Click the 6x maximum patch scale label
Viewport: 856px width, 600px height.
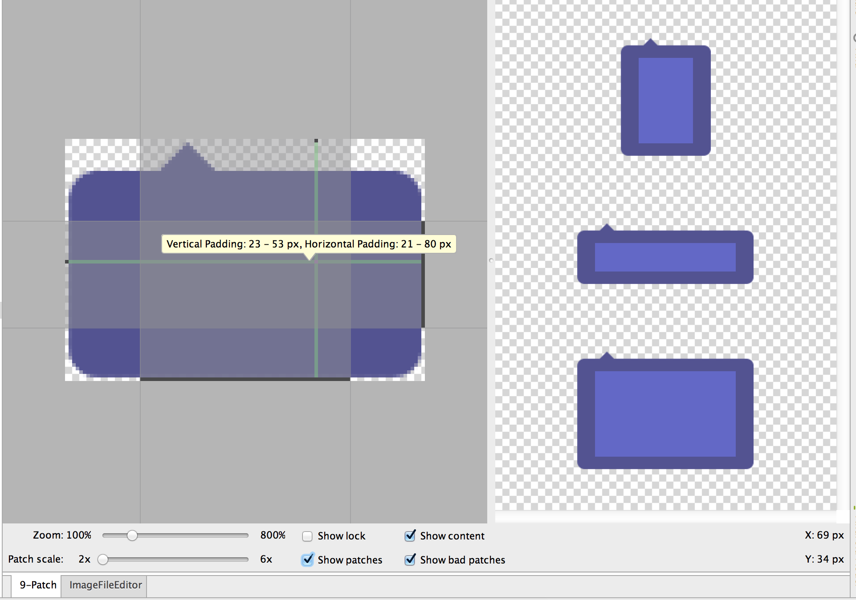pos(266,559)
